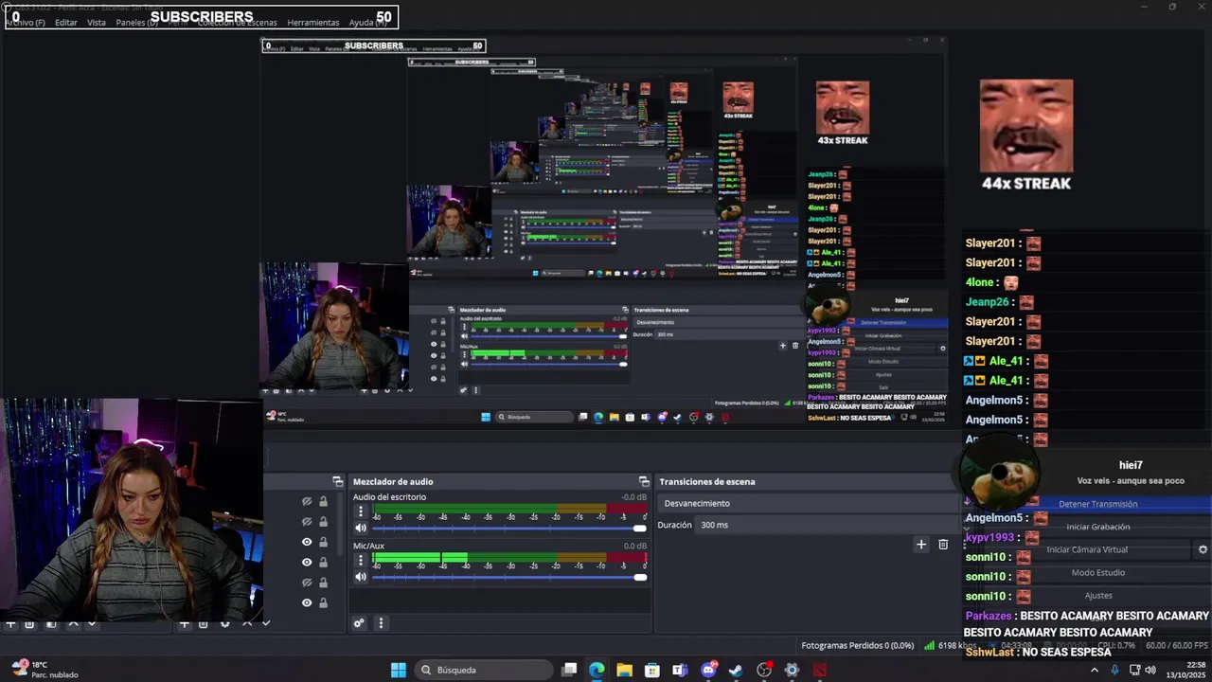Open the Archivo menu
The width and height of the screenshot is (1212, 682).
click(25, 22)
